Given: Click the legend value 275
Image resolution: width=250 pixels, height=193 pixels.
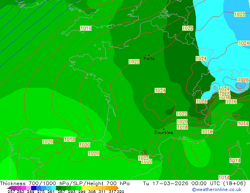Looking at the screenshot, I should pos(41,191).
